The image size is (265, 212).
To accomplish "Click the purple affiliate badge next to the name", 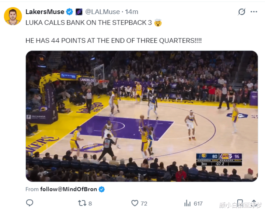I will (79, 12).
